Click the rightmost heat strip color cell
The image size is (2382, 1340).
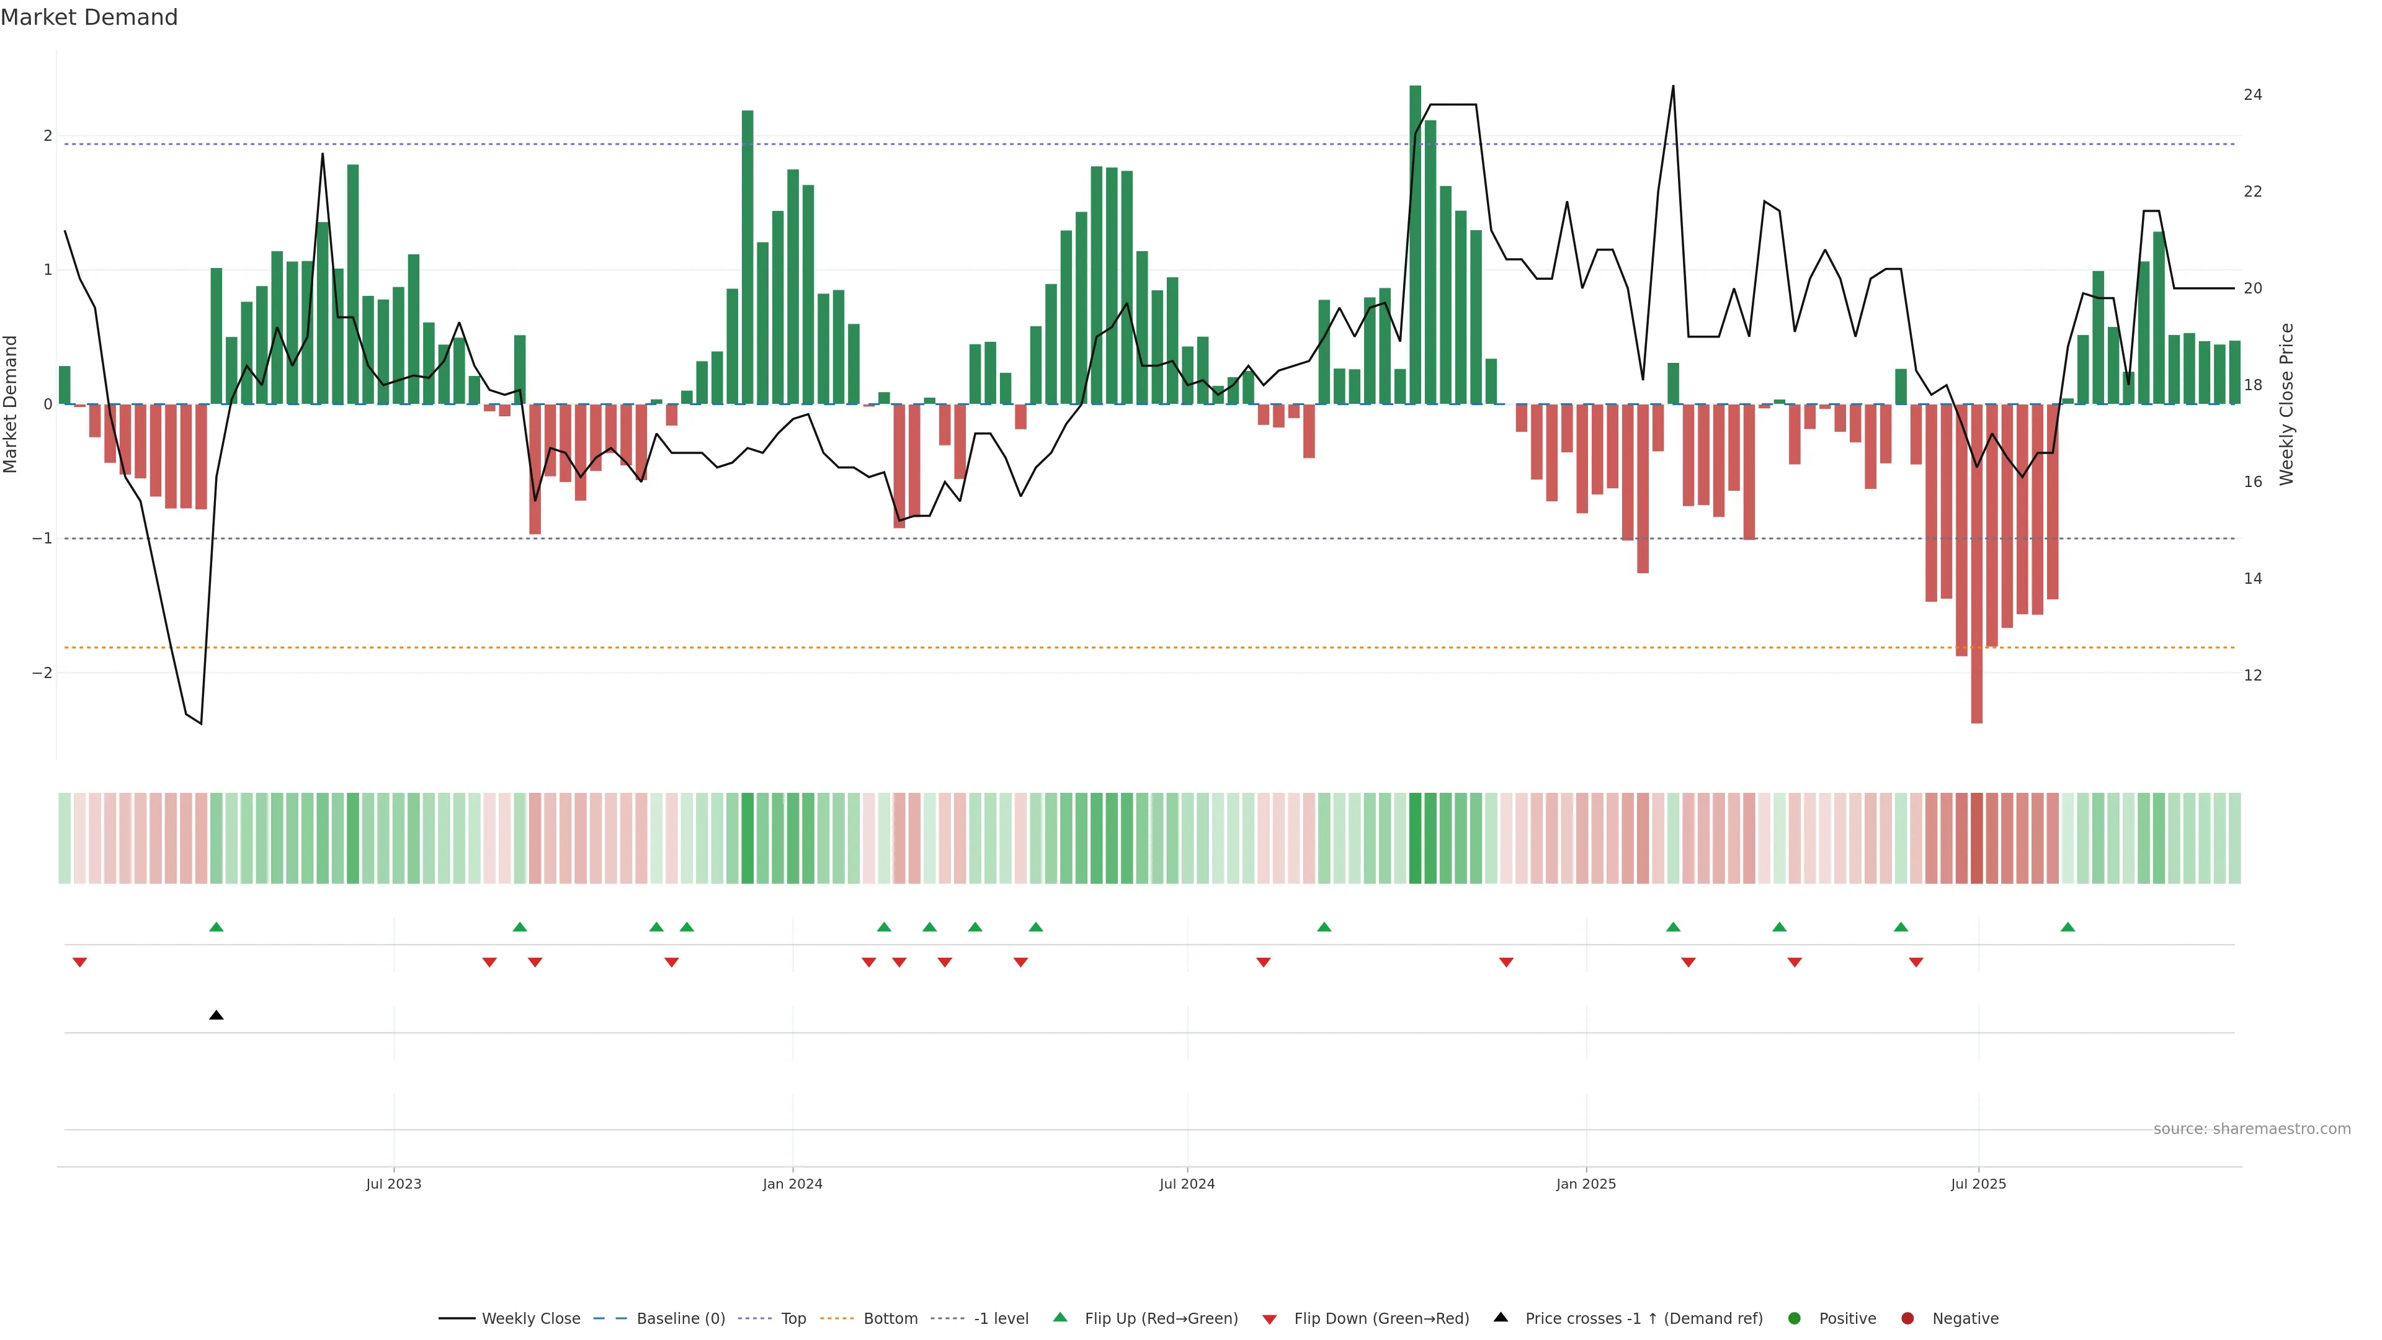pos(2235,838)
